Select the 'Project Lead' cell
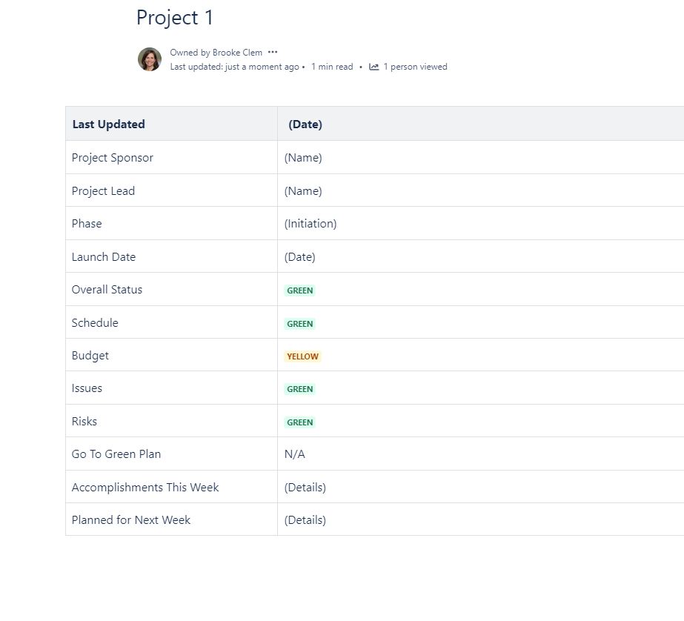This screenshot has width=684, height=621. tap(171, 190)
